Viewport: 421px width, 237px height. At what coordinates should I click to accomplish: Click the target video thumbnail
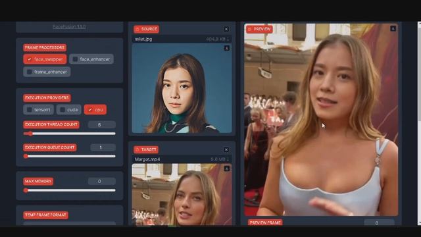click(x=182, y=194)
